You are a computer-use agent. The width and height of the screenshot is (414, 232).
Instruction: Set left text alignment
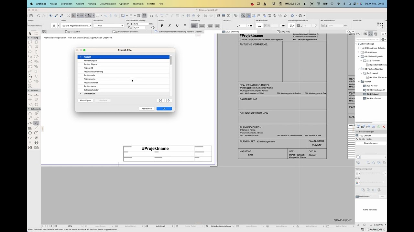point(194,25)
